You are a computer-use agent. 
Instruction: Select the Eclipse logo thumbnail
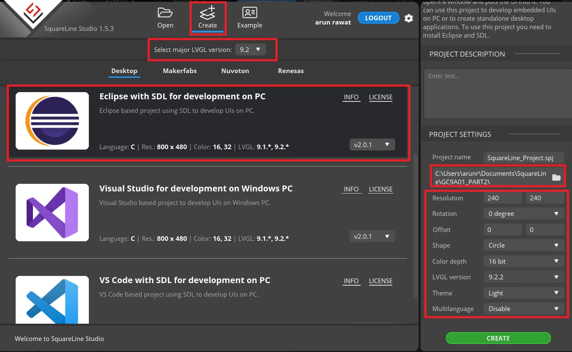pyautogui.click(x=52, y=121)
